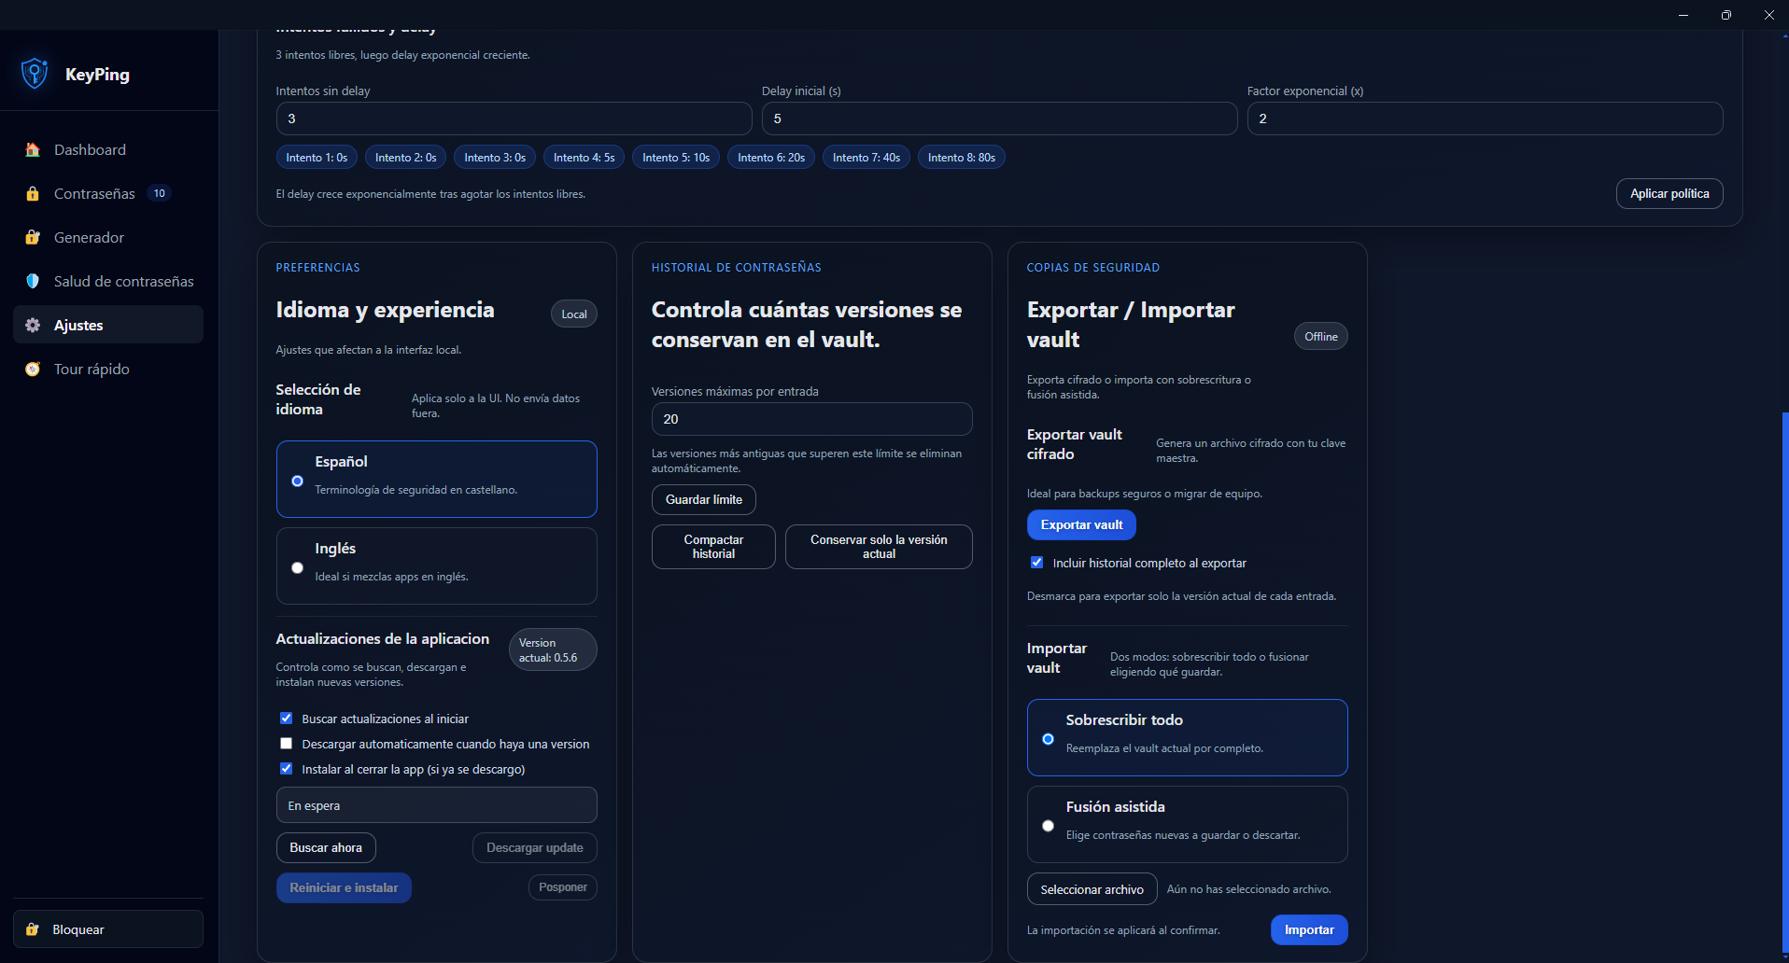1789x963 pixels.
Task: Open the Salud de contraseñas icon
Action: click(x=33, y=281)
